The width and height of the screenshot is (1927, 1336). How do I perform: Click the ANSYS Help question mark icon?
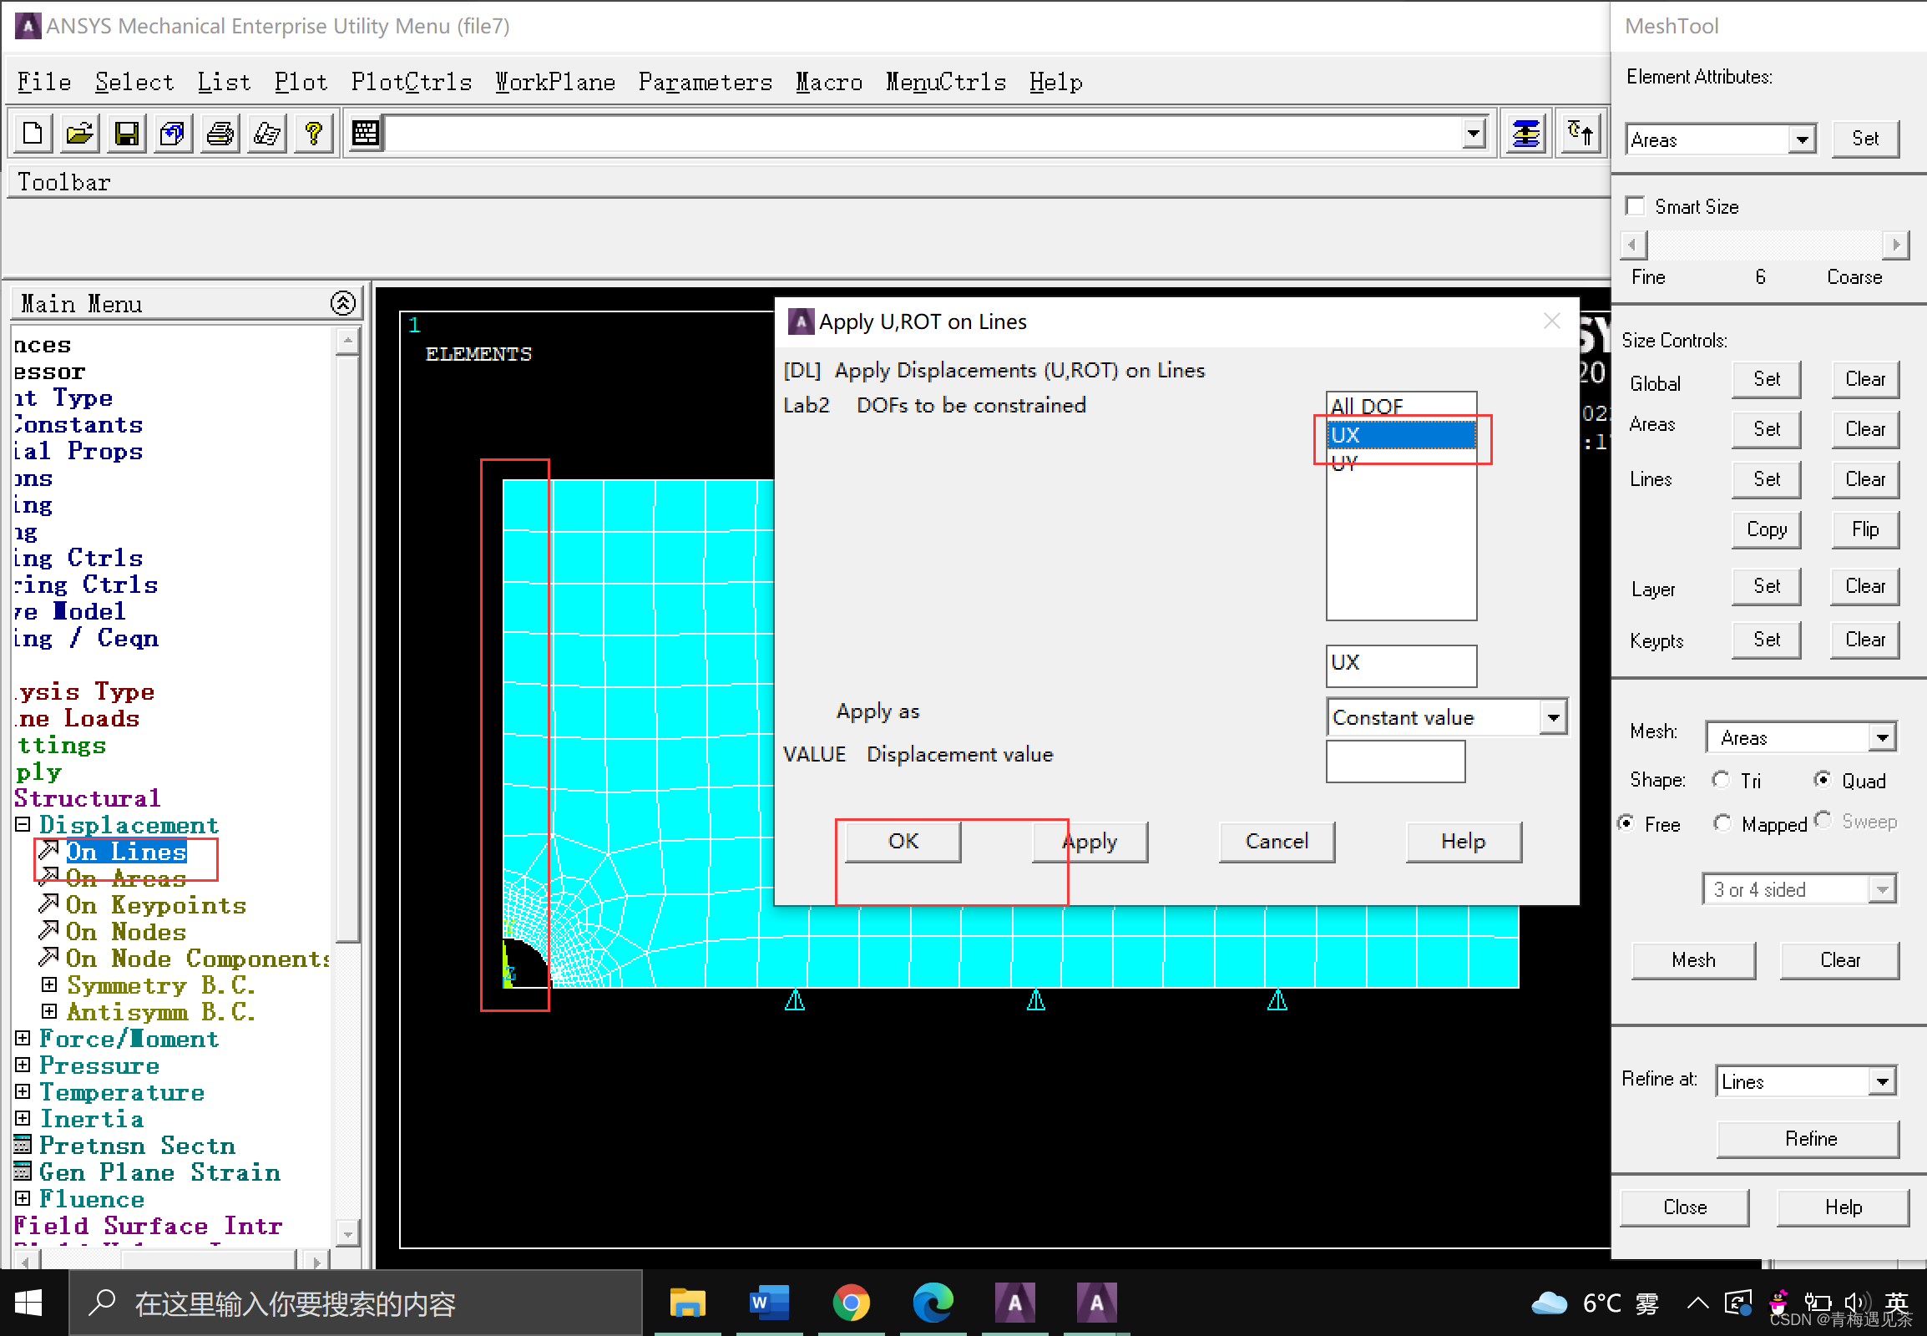click(314, 133)
